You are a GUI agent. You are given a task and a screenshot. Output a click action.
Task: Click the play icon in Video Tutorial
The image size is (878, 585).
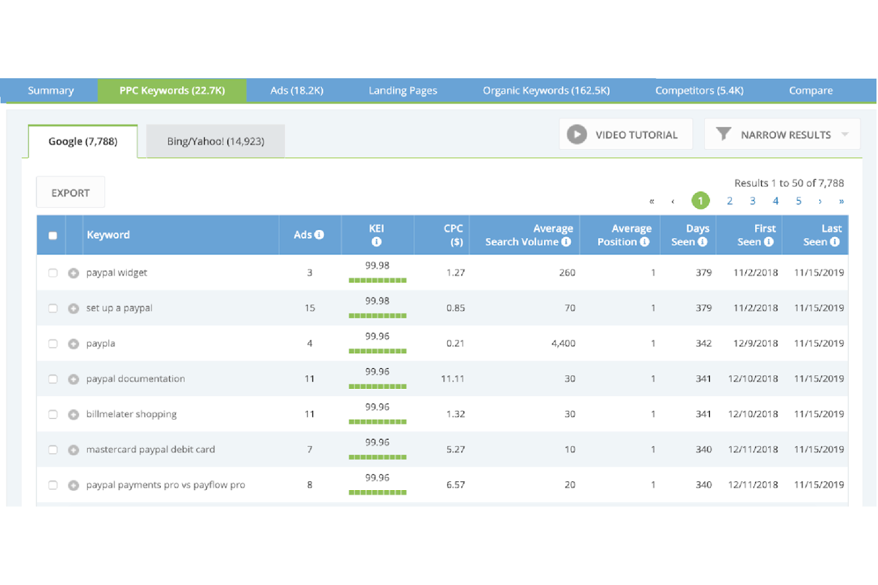577,135
